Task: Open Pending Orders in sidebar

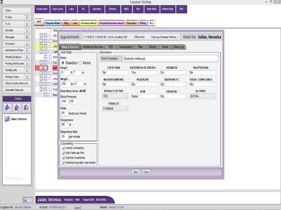Action: [17, 77]
